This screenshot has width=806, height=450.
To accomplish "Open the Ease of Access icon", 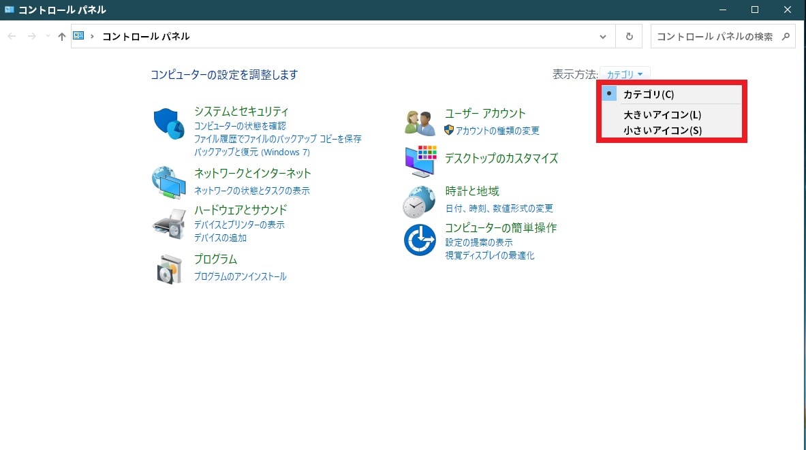I will pos(420,240).
